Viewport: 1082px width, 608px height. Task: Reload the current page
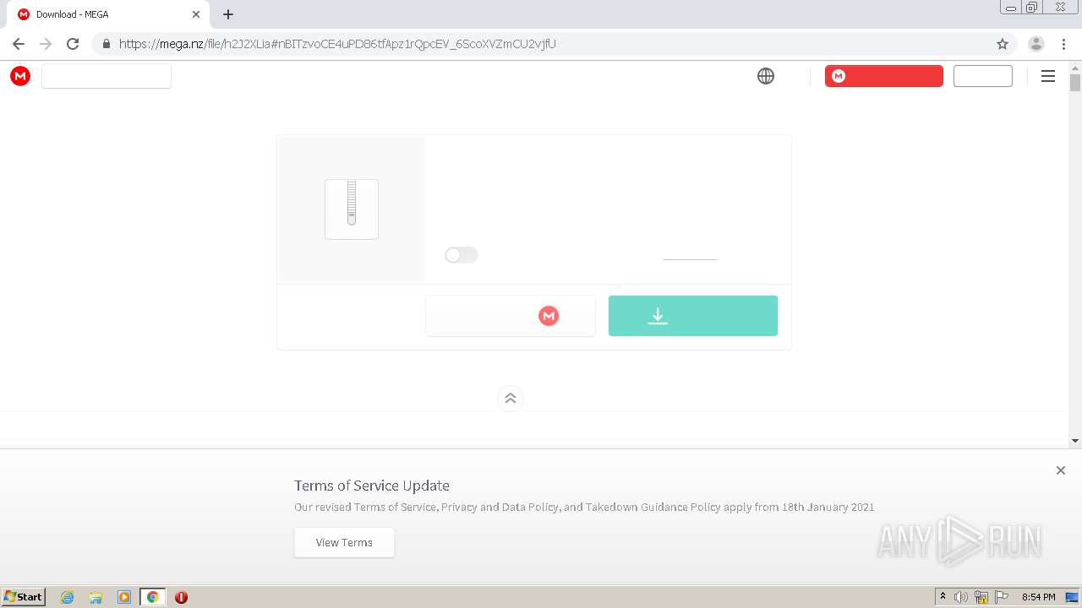coord(73,44)
